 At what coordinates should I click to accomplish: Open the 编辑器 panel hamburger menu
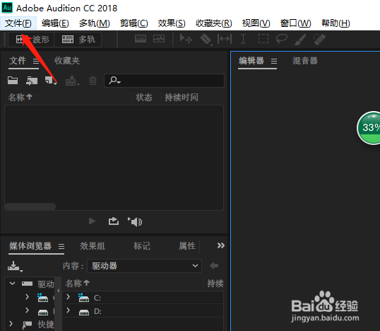point(274,61)
